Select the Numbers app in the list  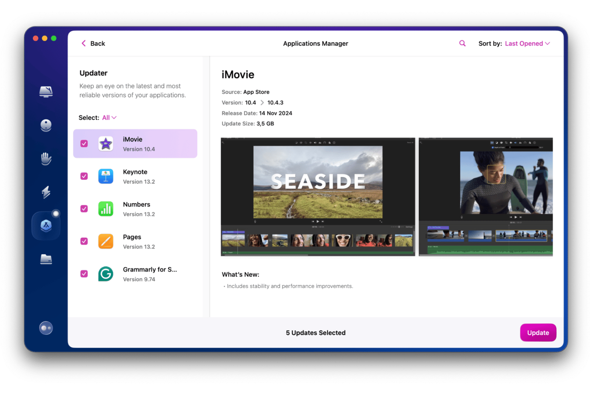coord(137,209)
